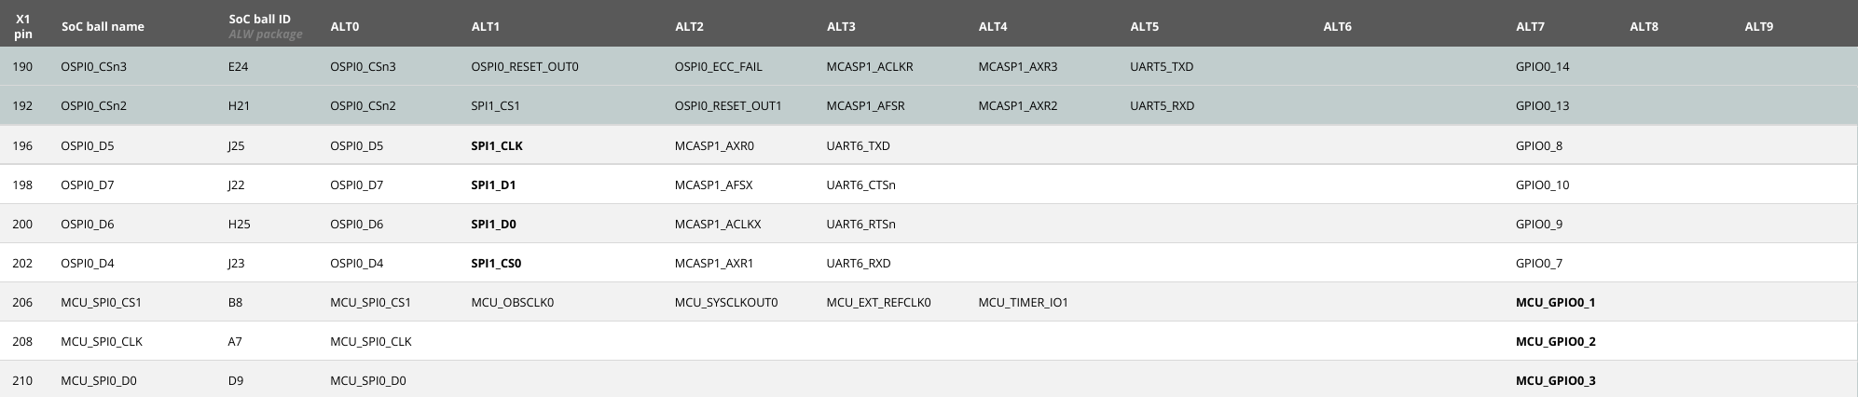Select pin number 198 cell
The image size is (1858, 397).
pyautogui.click(x=22, y=185)
